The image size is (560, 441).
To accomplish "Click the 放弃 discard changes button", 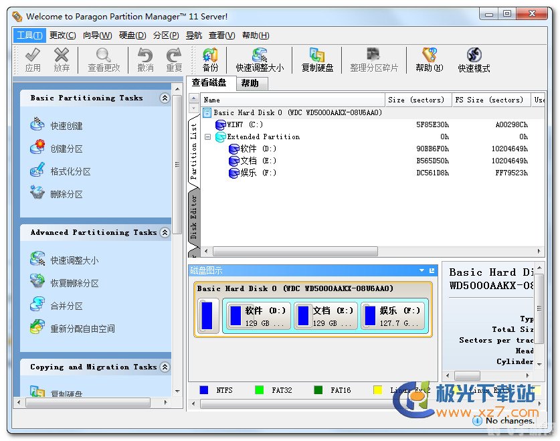I will coord(62,58).
